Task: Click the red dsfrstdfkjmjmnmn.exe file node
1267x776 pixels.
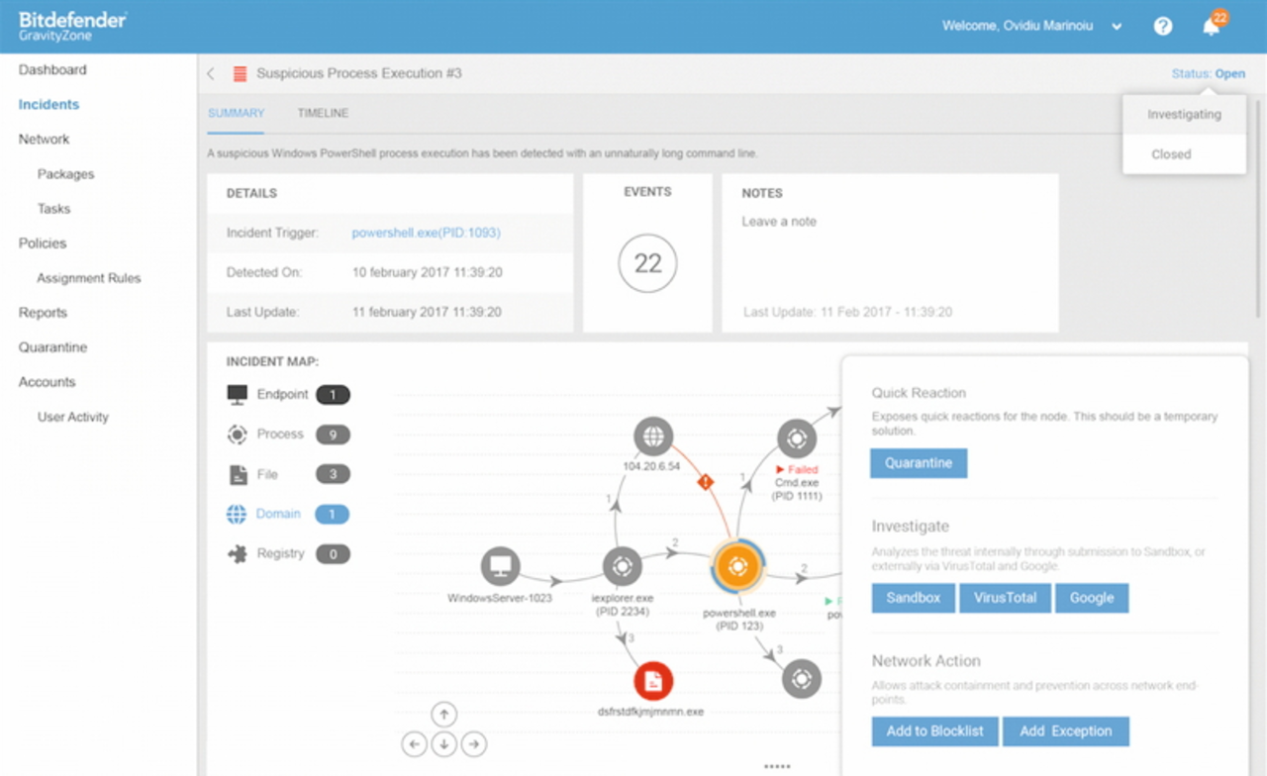Action: [x=652, y=681]
